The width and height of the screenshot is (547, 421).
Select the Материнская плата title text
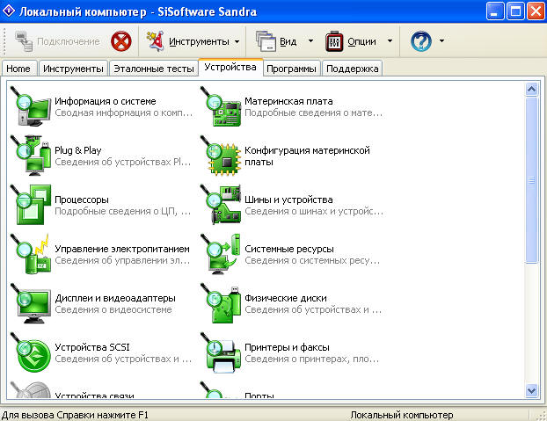click(288, 101)
